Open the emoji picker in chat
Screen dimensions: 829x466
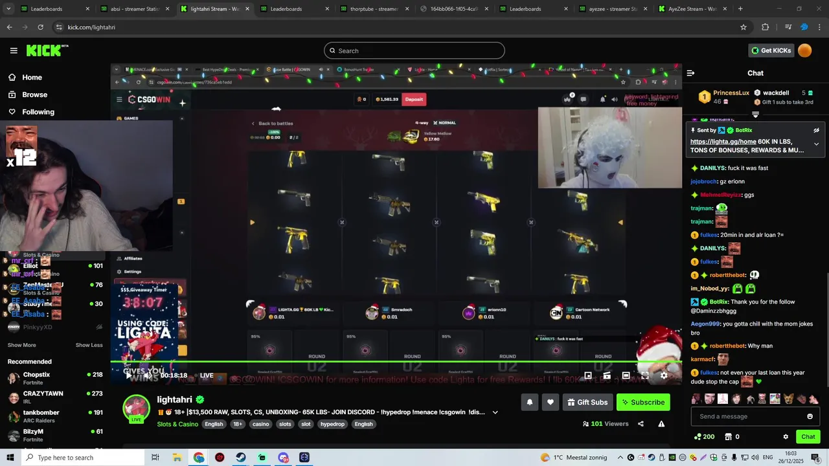click(810, 416)
